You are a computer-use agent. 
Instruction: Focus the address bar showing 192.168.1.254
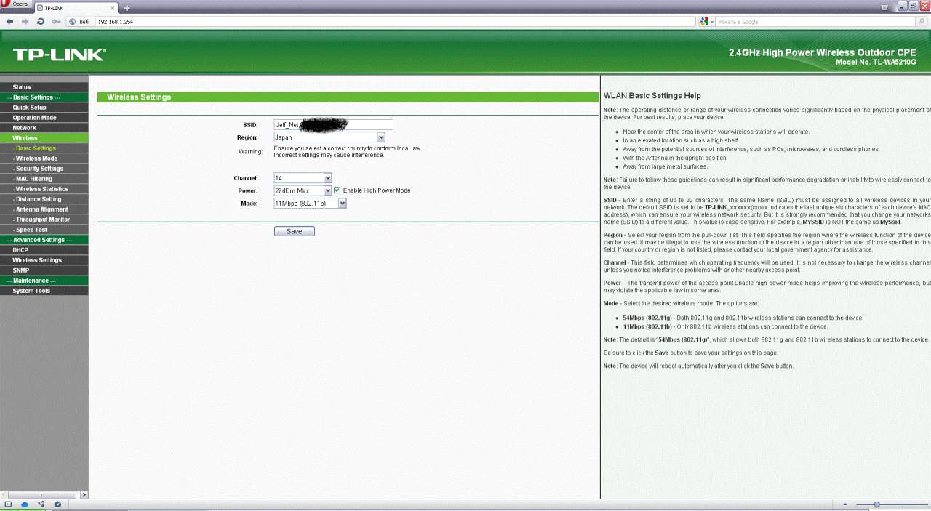point(393,22)
